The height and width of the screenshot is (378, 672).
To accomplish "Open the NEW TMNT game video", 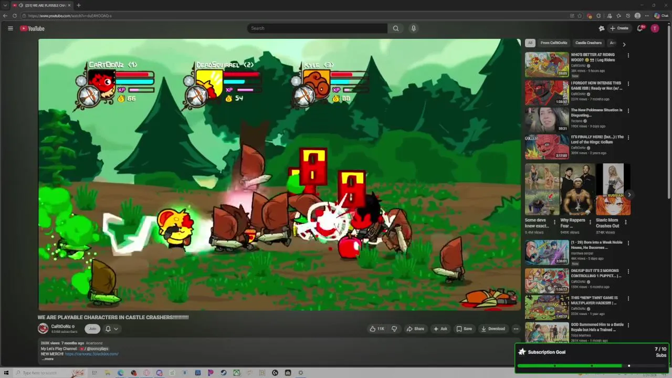I will [547, 308].
